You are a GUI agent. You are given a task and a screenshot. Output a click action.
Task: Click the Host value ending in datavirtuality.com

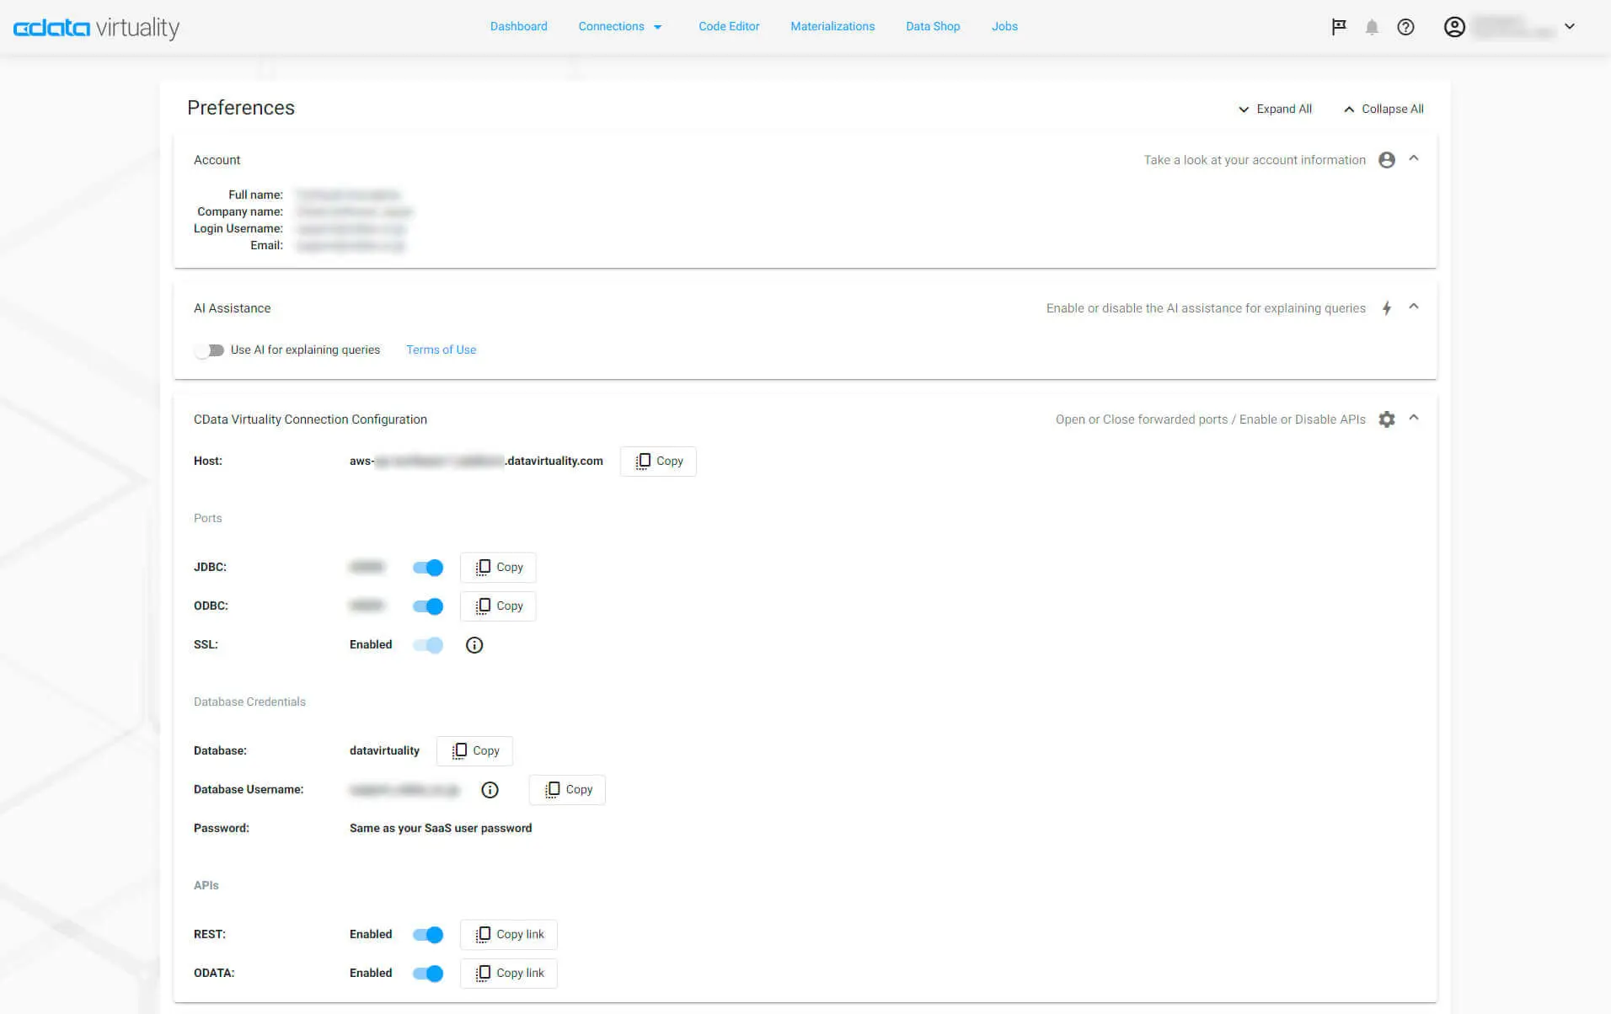click(476, 462)
